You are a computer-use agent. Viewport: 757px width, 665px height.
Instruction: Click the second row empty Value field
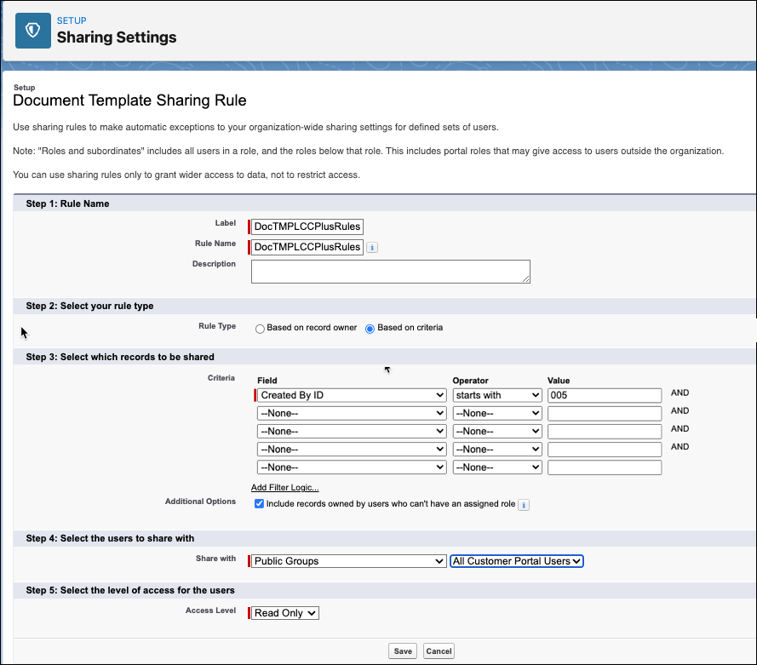(605, 413)
